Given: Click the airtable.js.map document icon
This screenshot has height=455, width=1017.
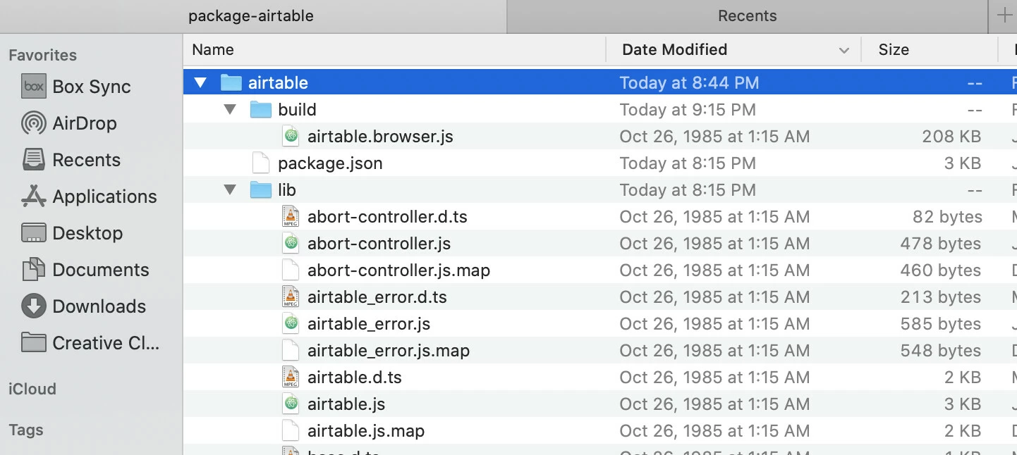Looking at the screenshot, I should point(291,431).
